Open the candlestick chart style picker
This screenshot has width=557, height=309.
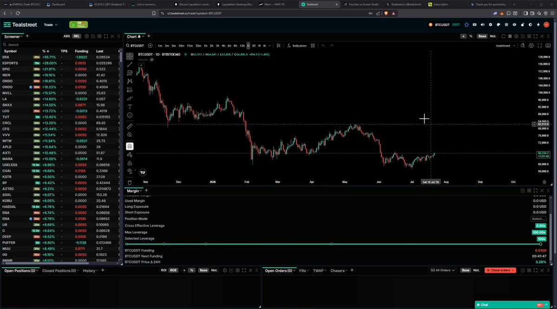tap(279, 46)
